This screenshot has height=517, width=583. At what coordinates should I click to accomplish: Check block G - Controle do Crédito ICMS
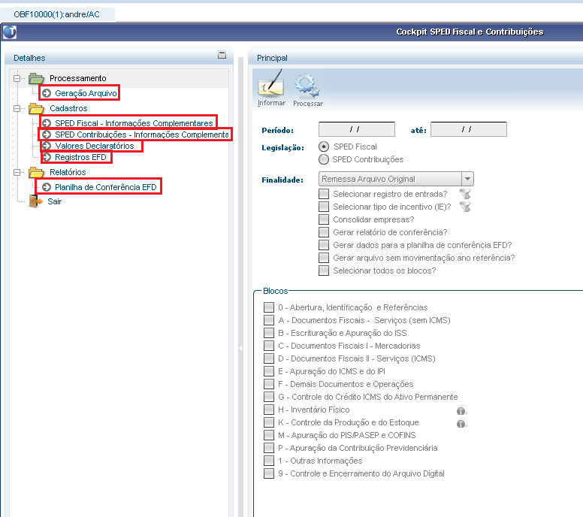(269, 397)
